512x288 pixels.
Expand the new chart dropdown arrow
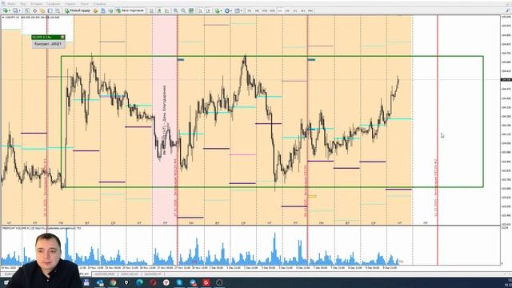[x=10, y=10]
